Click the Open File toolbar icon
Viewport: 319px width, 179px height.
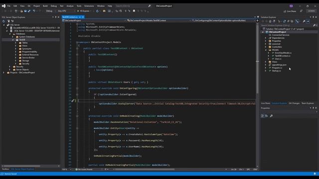pos(21,11)
